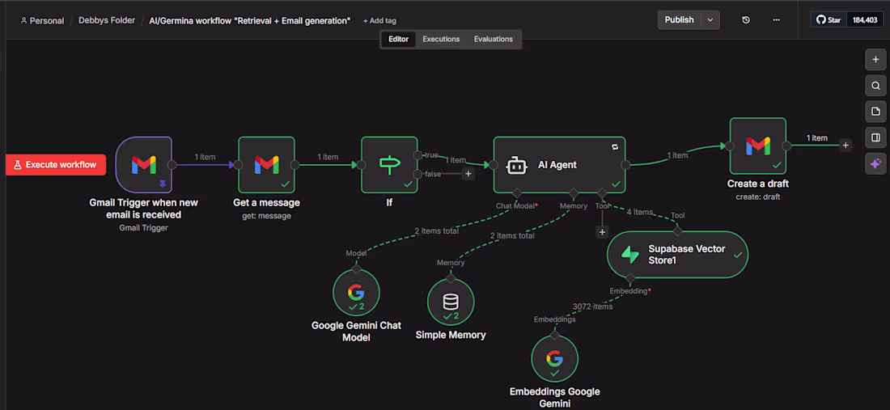Open the If condition node
890x410 pixels.
click(389, 165)
